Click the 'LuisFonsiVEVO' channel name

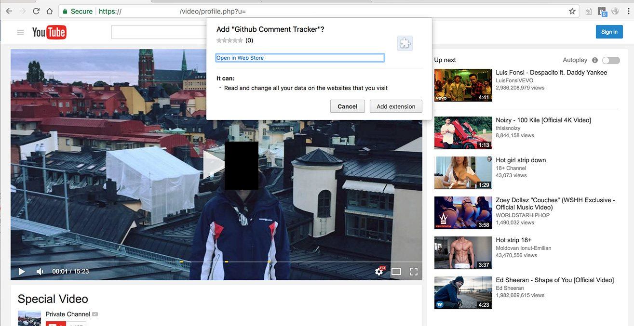click(x=514, y=80)
